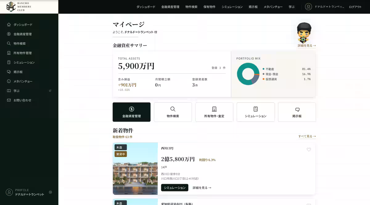Screen dimensions: 370x205
Task: Click the 取扱物件 63 件 count
Action: [122, 137]
